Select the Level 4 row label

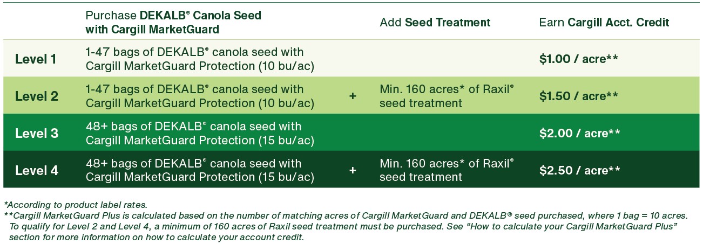[x=37, y=171]
